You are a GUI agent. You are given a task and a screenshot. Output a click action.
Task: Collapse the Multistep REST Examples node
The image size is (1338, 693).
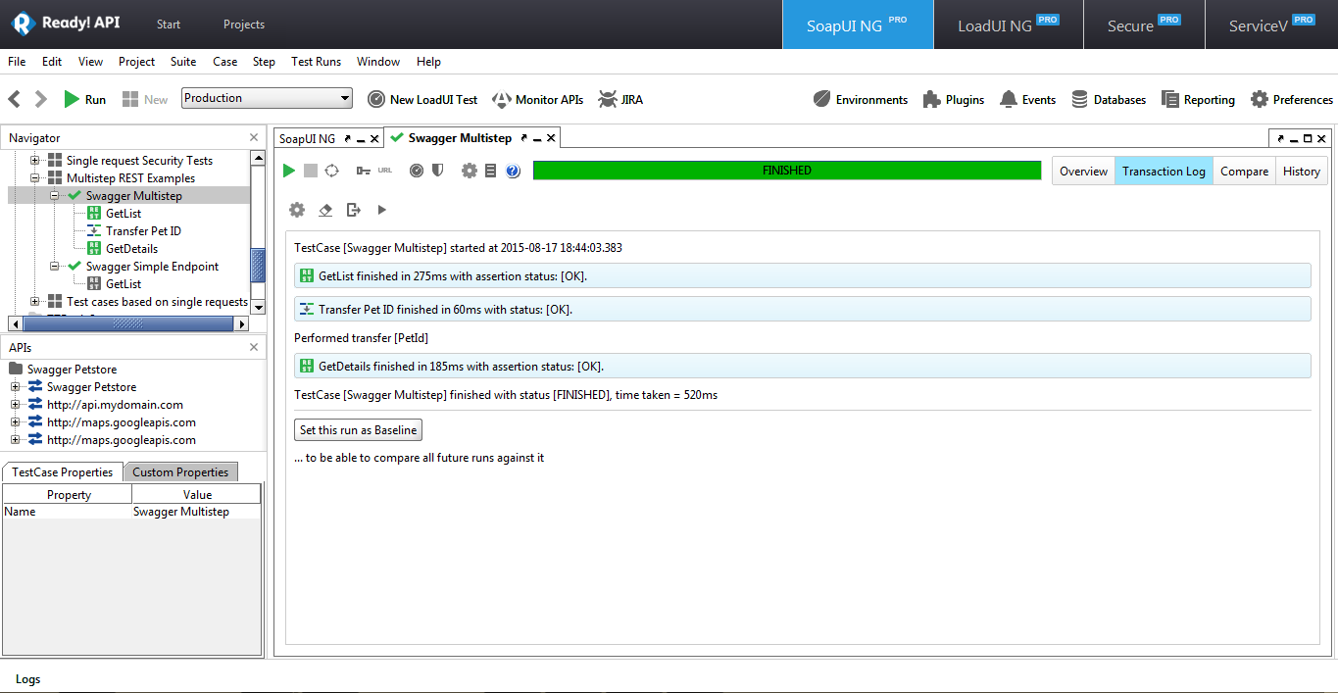coord(35,178)
